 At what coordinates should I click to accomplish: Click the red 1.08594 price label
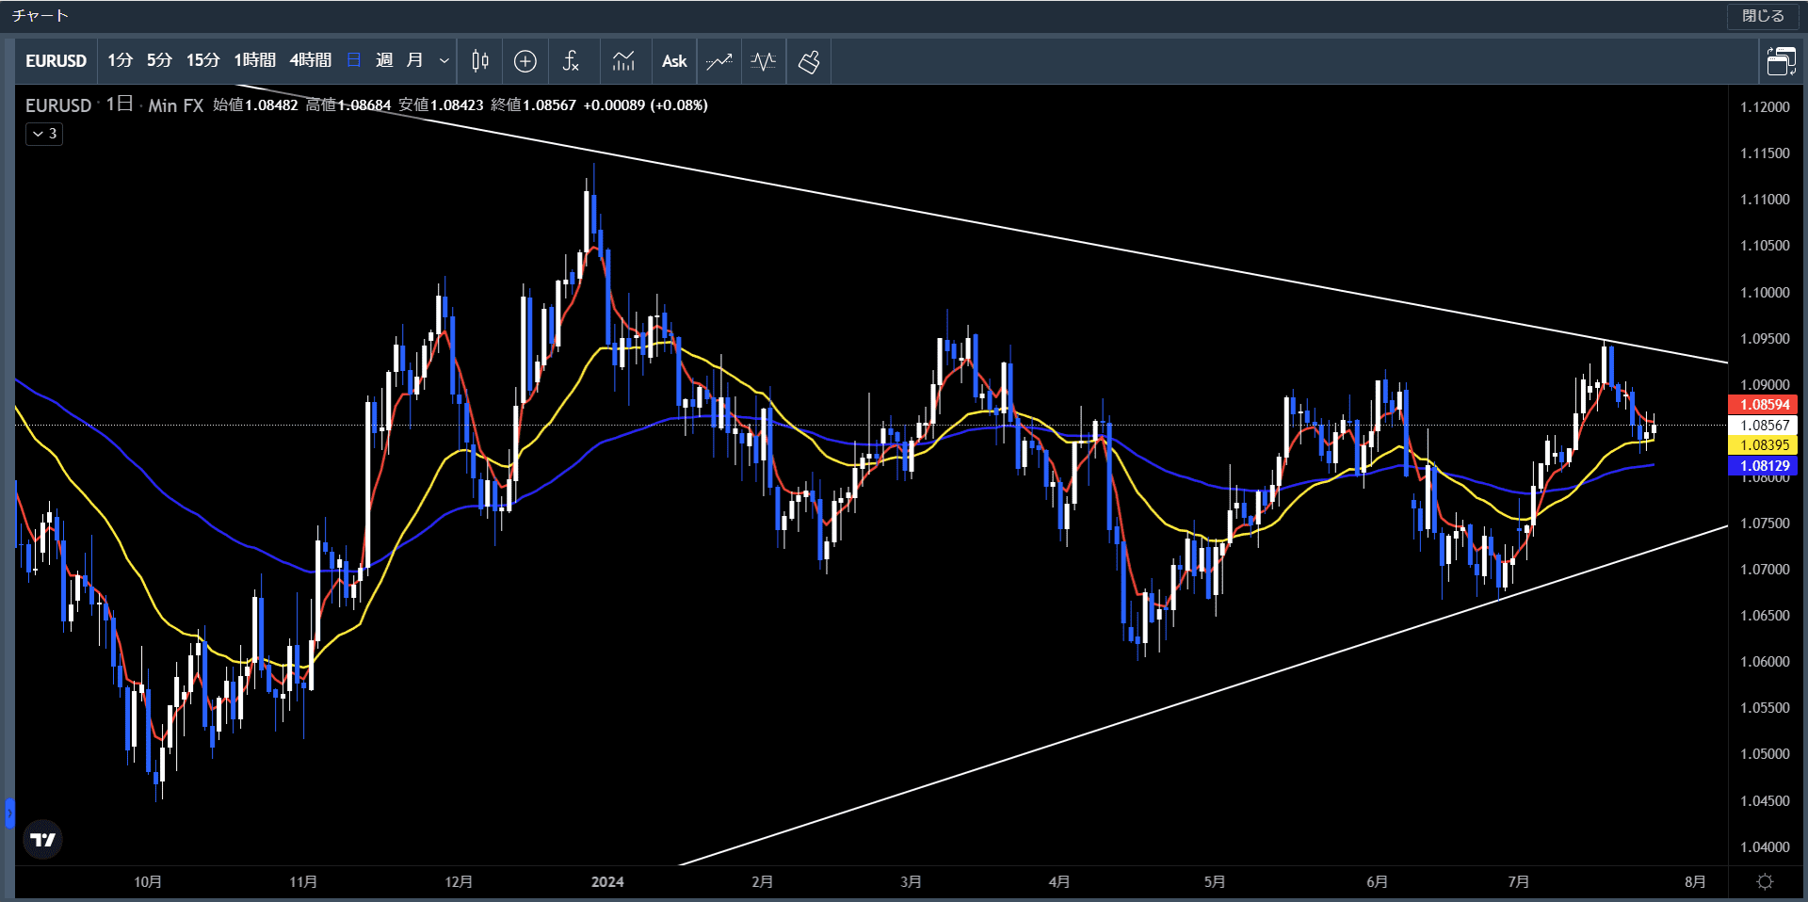coord(1764,404)
